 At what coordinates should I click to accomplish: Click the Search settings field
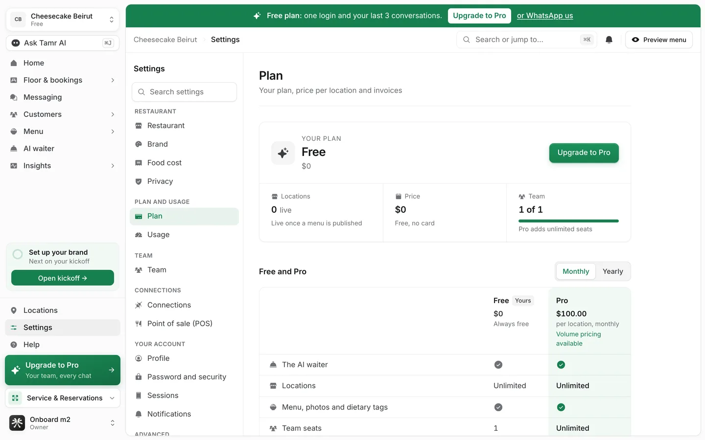184,92
